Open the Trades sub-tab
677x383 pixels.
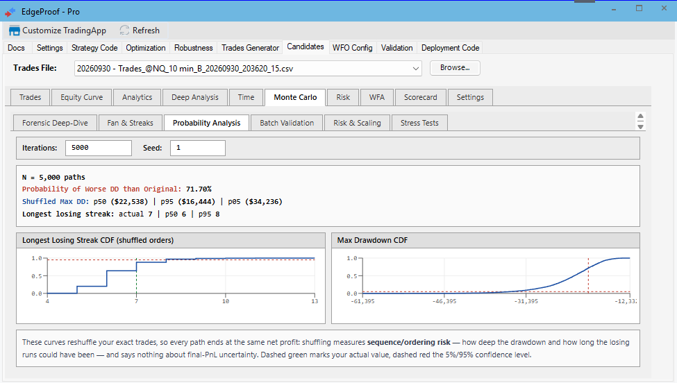point(31,97)
